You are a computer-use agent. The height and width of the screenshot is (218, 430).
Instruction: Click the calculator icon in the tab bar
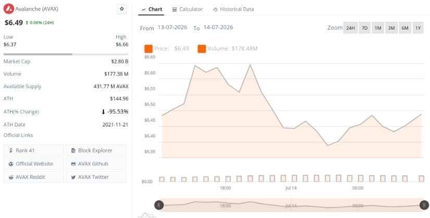point(175,9)
